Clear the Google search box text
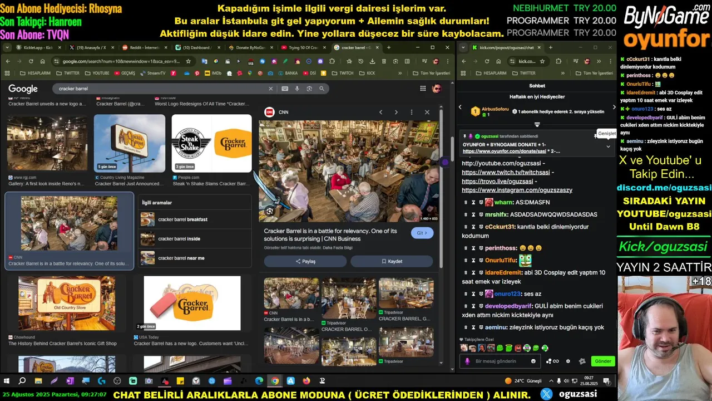The height and width of the screenshot is (401, 712). (271, 89)
